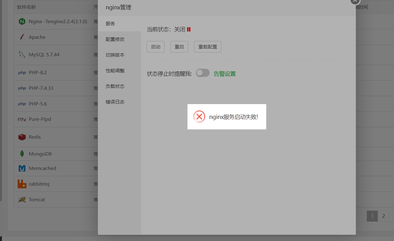
Task: Open the 服务 tab
Action: click(x=119, y=23)
